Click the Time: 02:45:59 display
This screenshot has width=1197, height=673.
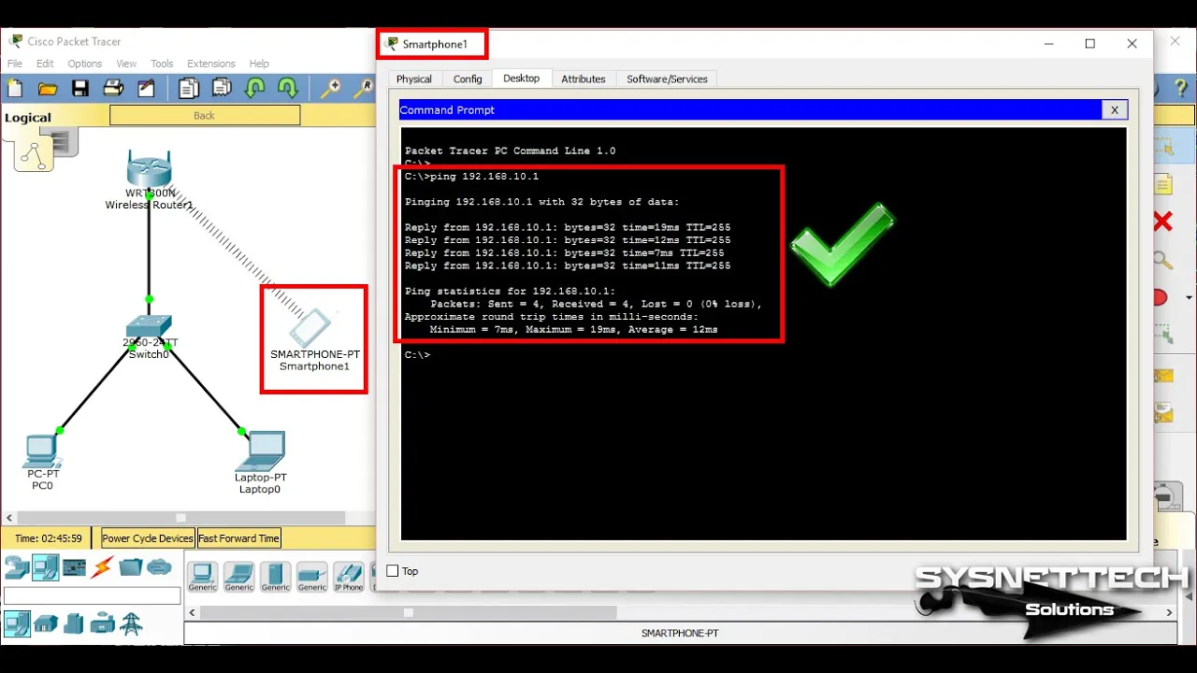[x=49, y=538]
